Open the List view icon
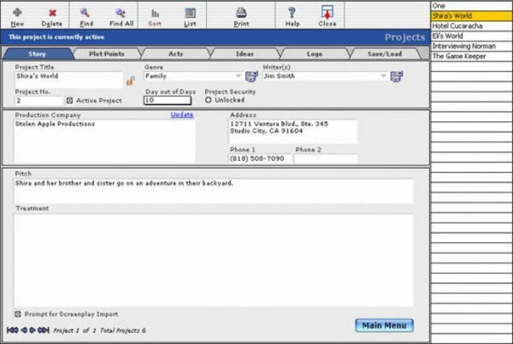Screen dimensions: 513x344 point(190,13)
